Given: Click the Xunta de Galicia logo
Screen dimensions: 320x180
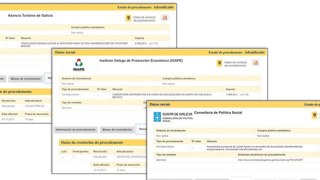Looking at the screenshot, I should (173, 116).
